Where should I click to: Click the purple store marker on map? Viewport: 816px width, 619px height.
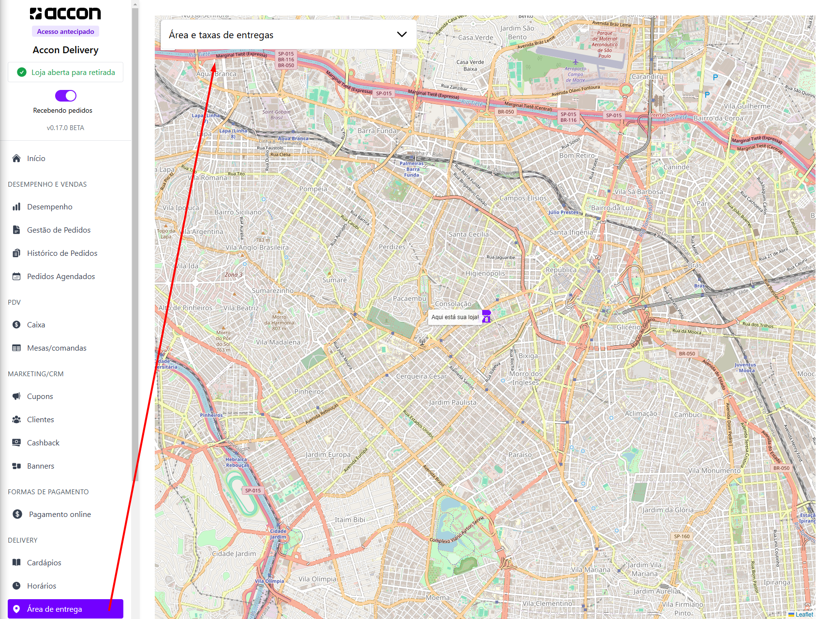click(487, 316)
